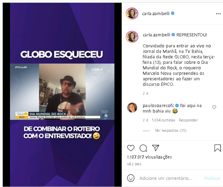Share the post via paper plane icon
The width and height of the screenshot is (223, 187).
(x=155, y=148)
